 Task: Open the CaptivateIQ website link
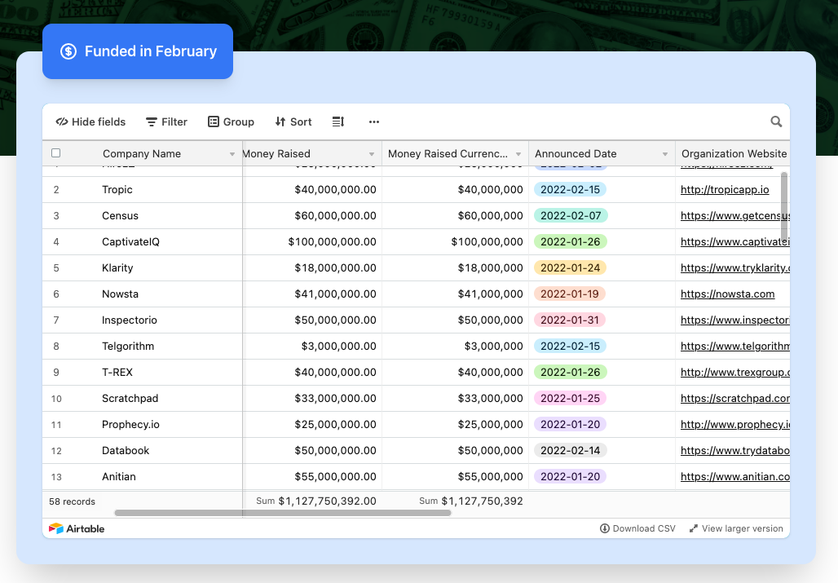click(x=734, y=242)
